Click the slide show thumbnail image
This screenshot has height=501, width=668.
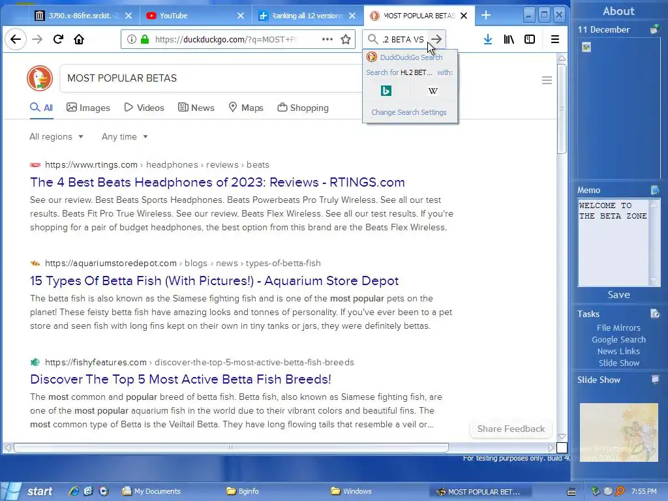tap(618, 432)
